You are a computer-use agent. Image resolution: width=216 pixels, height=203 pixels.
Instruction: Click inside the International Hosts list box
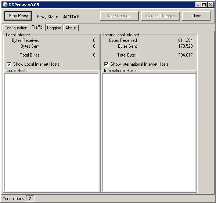point(149,133)
